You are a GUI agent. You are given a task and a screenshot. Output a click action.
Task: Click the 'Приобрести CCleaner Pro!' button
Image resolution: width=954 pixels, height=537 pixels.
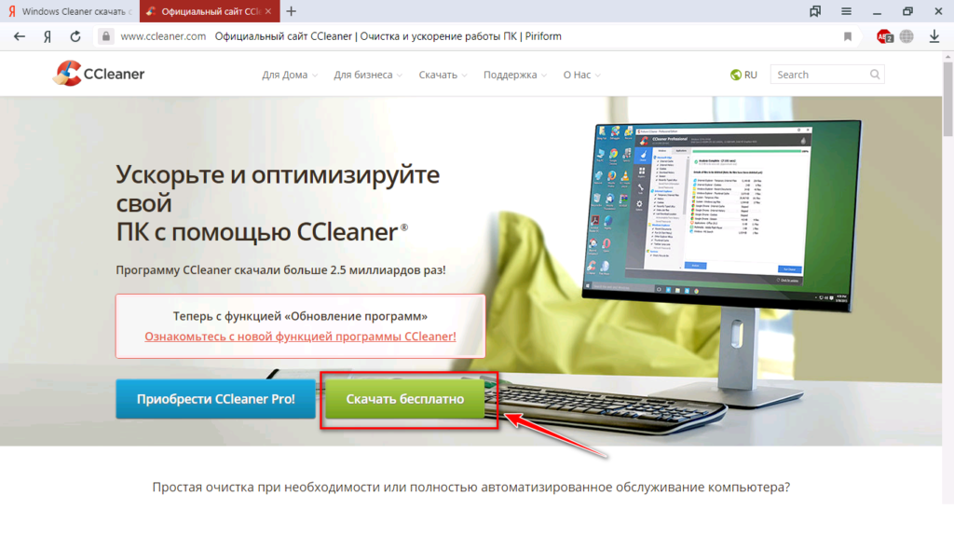pos(215,399)
